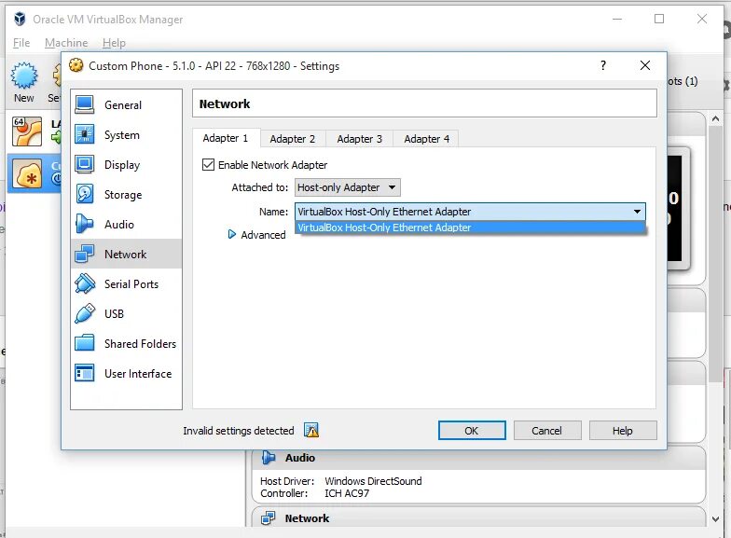Click the VirtualBox cube logo in title bar
Viewport: 731px width, 538px height.
pyautogui.click(x=20, y=19)
